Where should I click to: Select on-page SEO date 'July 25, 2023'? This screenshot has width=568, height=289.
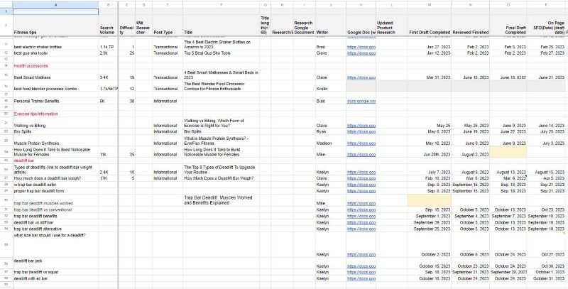tap(546, 132)
